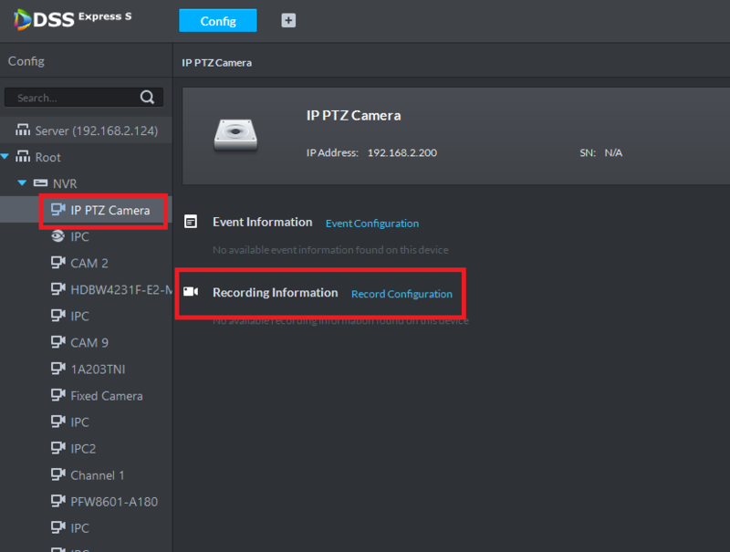Collapse the NVR device node
The height and width of the screenshot is (552, 730).
pos(22,182)
